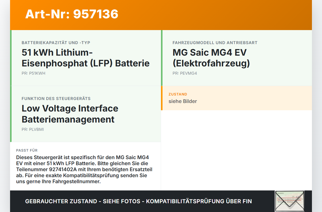Screen dimensions: 322x212
Task: Click the BATTERIEKAPAZITÄT UND -TYP label
Action: [x=56, y=43]
